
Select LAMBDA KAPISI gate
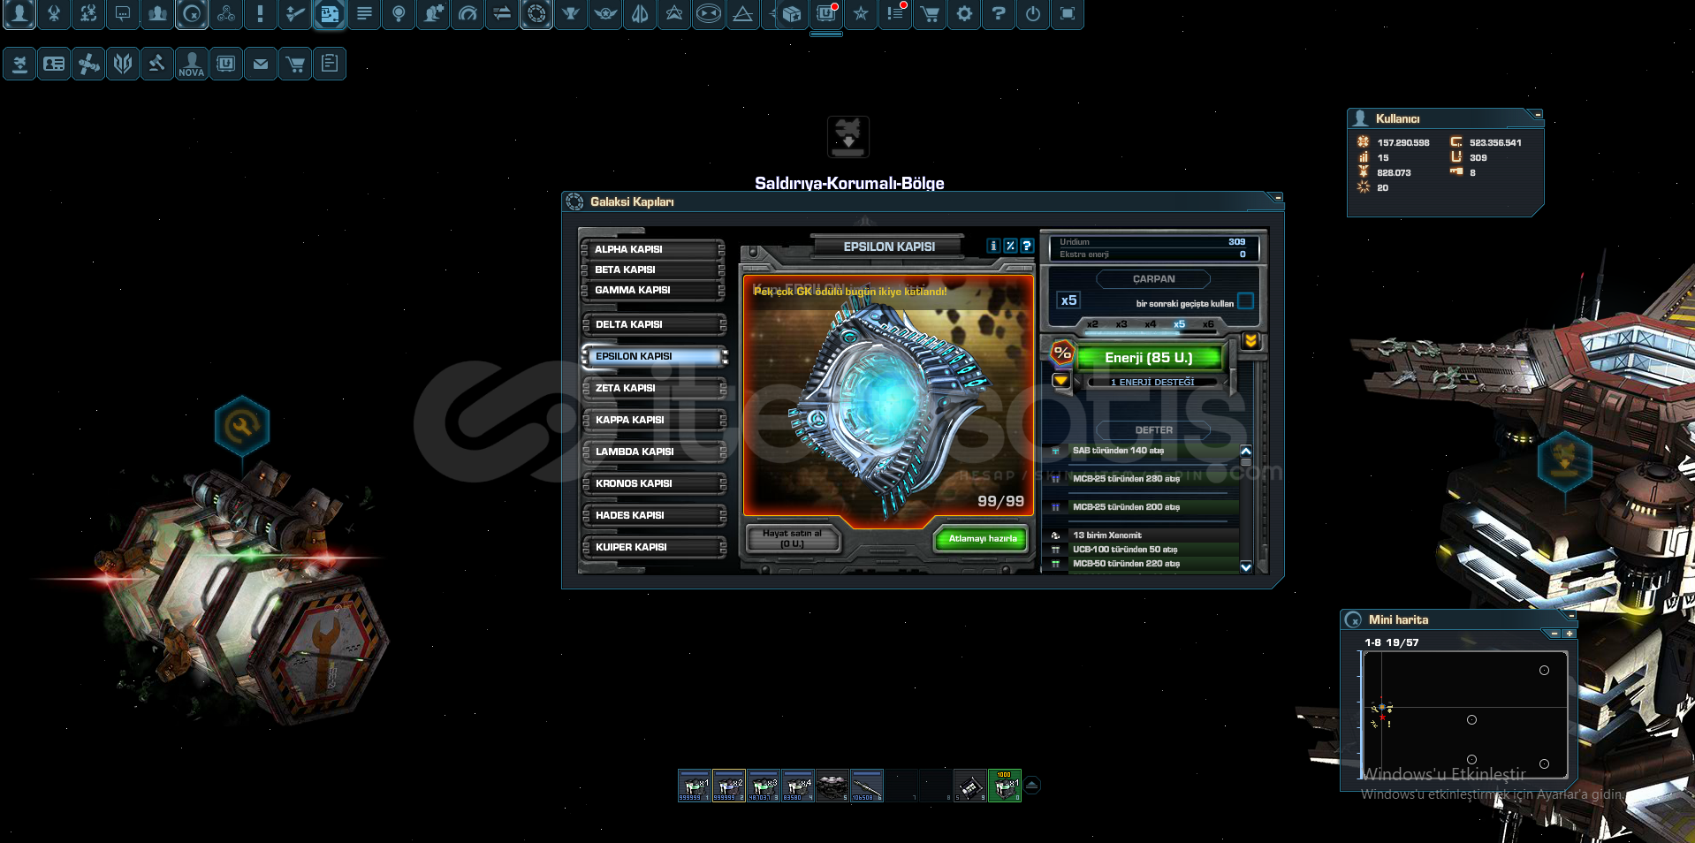654,452
